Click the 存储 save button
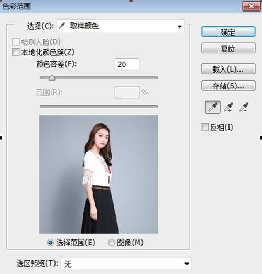 [228, 85]
